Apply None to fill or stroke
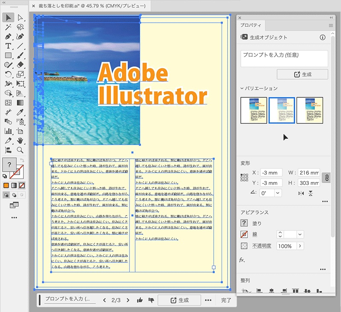The image size is (341, 312). point(22,185)
